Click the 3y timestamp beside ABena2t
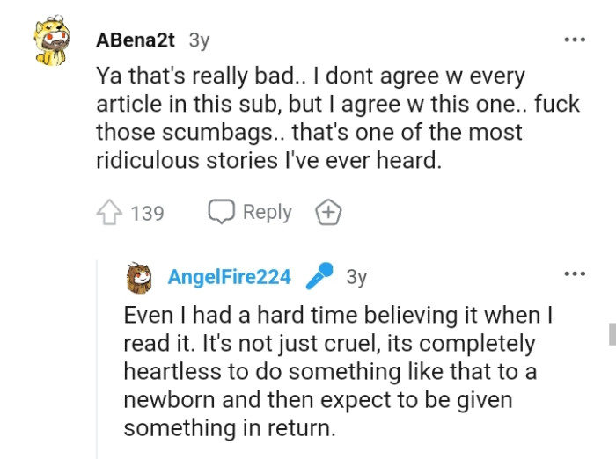This screenshot has height=459, width=616. [200, 40]
